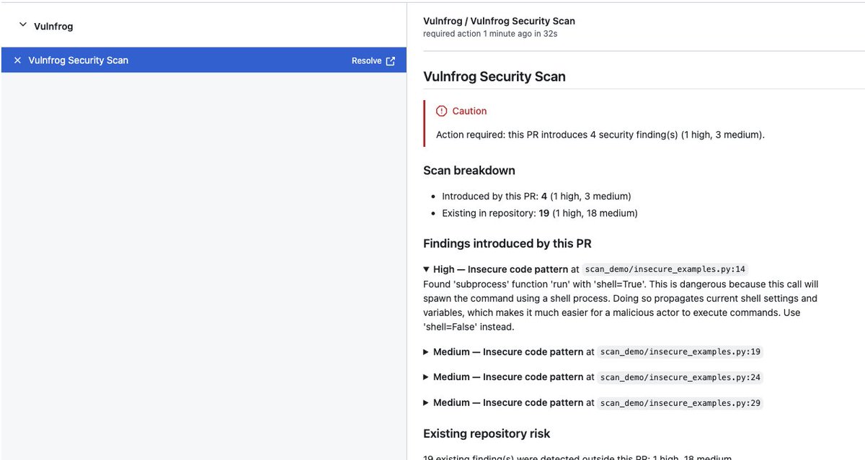Expand the Medium finding at insecure_examples.py:29
Screen dimensions: 865x460
427,403
